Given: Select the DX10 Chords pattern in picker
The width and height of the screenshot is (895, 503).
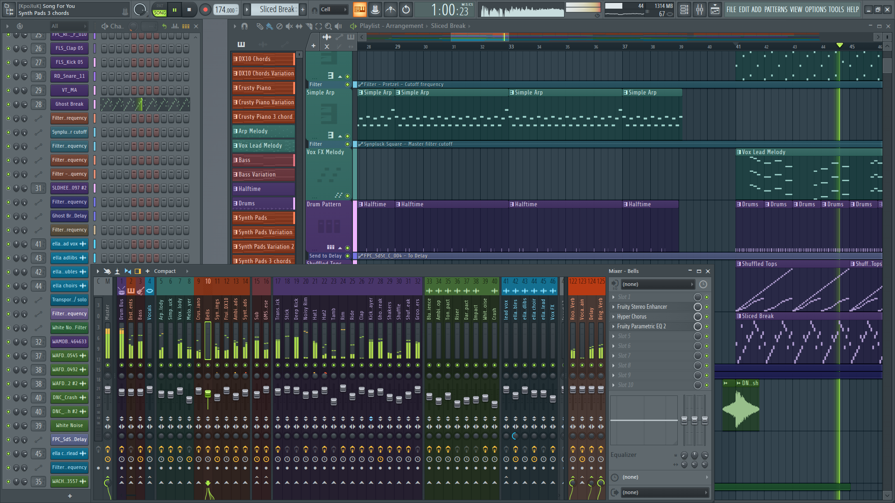Looking at the screenshot, I should click(263, 59).
